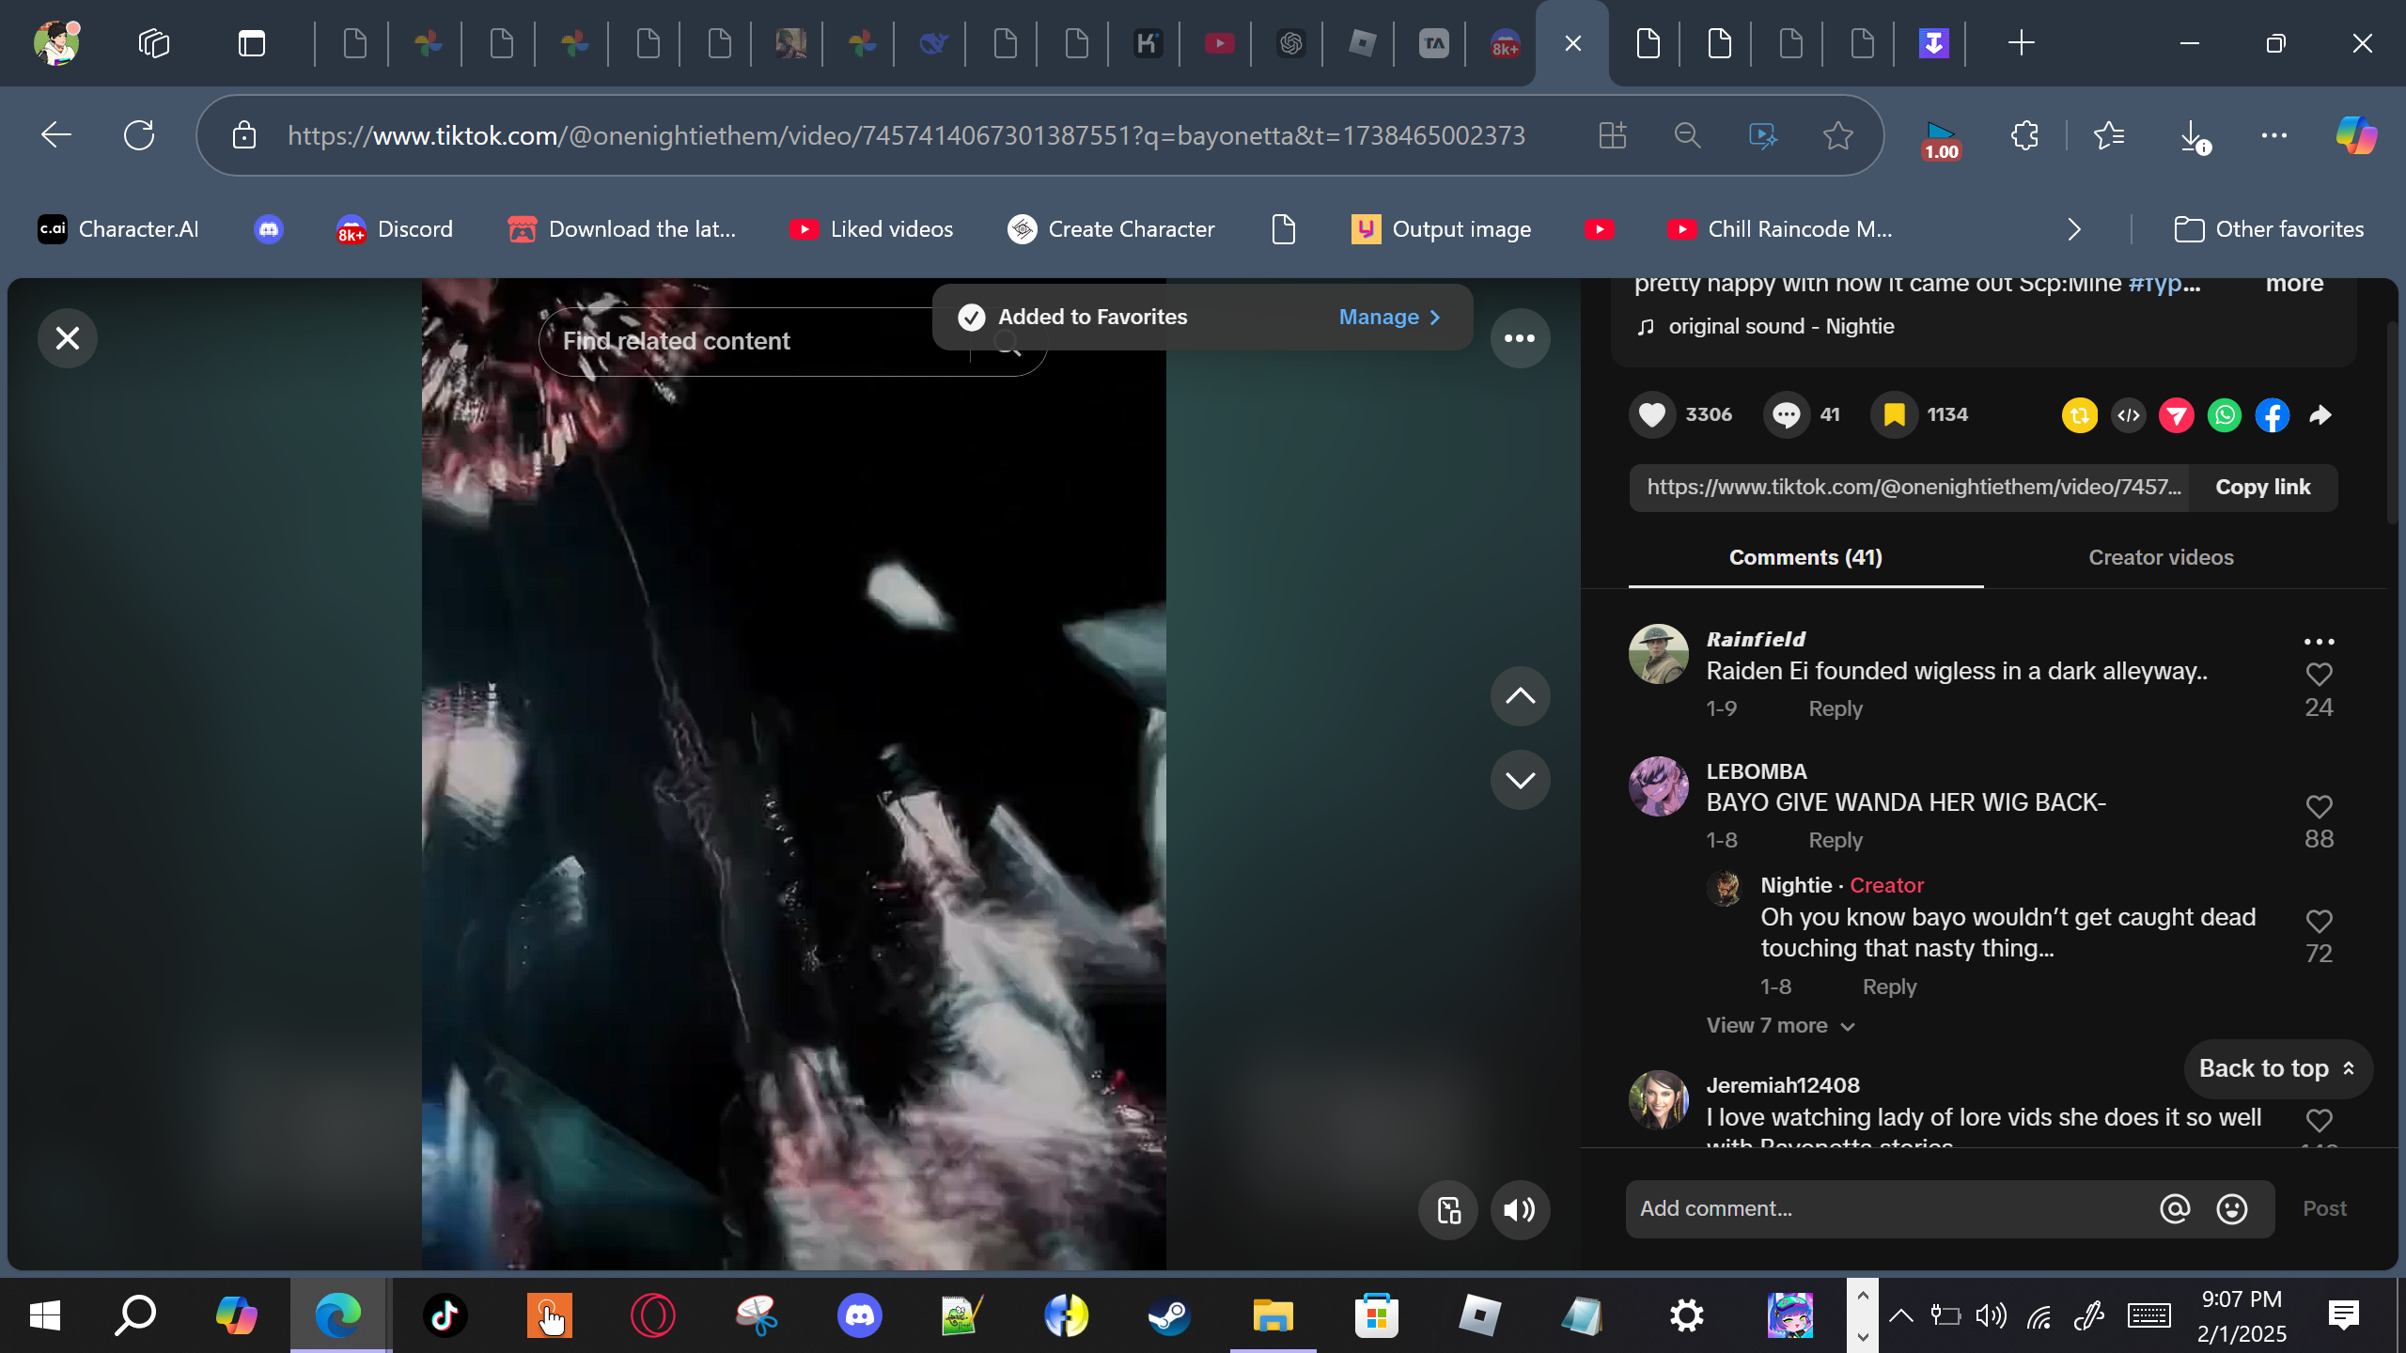
Task: Mute the video sound
Action: coord(1520,1210)
